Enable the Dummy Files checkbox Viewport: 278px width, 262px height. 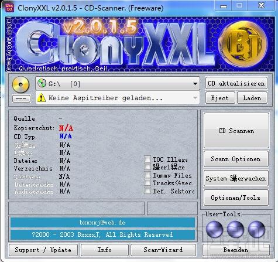click(147, 175)
